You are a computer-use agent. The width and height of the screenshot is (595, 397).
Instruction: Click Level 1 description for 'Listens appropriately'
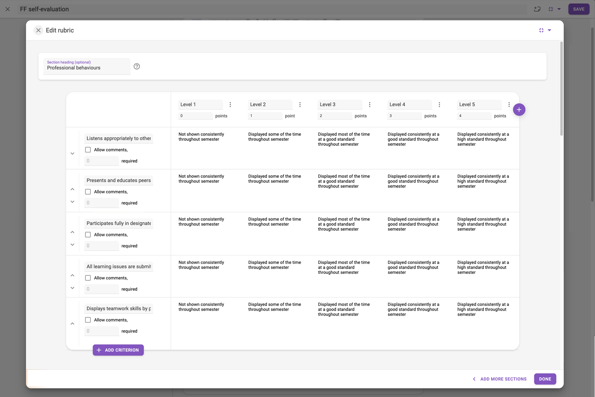201,137
